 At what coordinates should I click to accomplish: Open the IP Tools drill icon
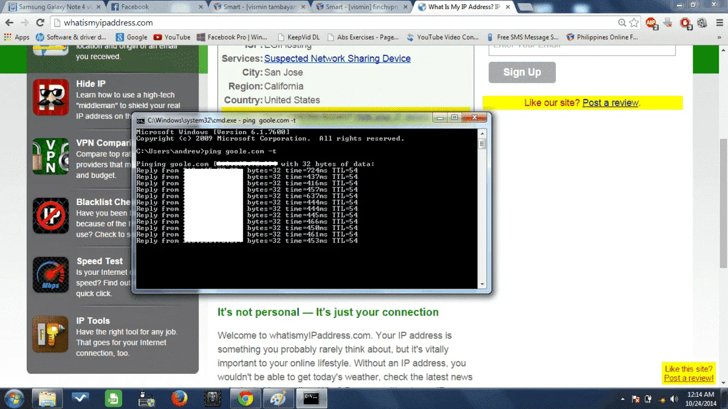click(x=50, y=334)
